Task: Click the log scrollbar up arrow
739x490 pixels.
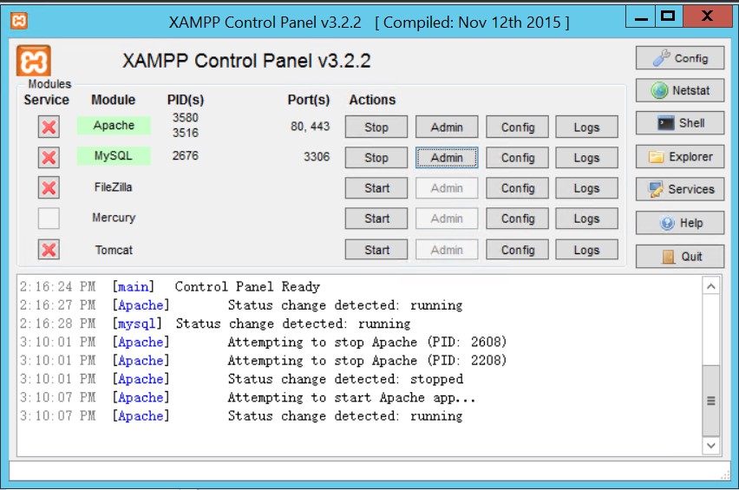Action: tap(711, 286)
